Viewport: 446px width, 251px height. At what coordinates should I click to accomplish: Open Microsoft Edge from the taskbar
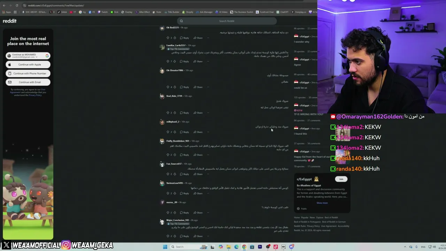pos(236,247)
